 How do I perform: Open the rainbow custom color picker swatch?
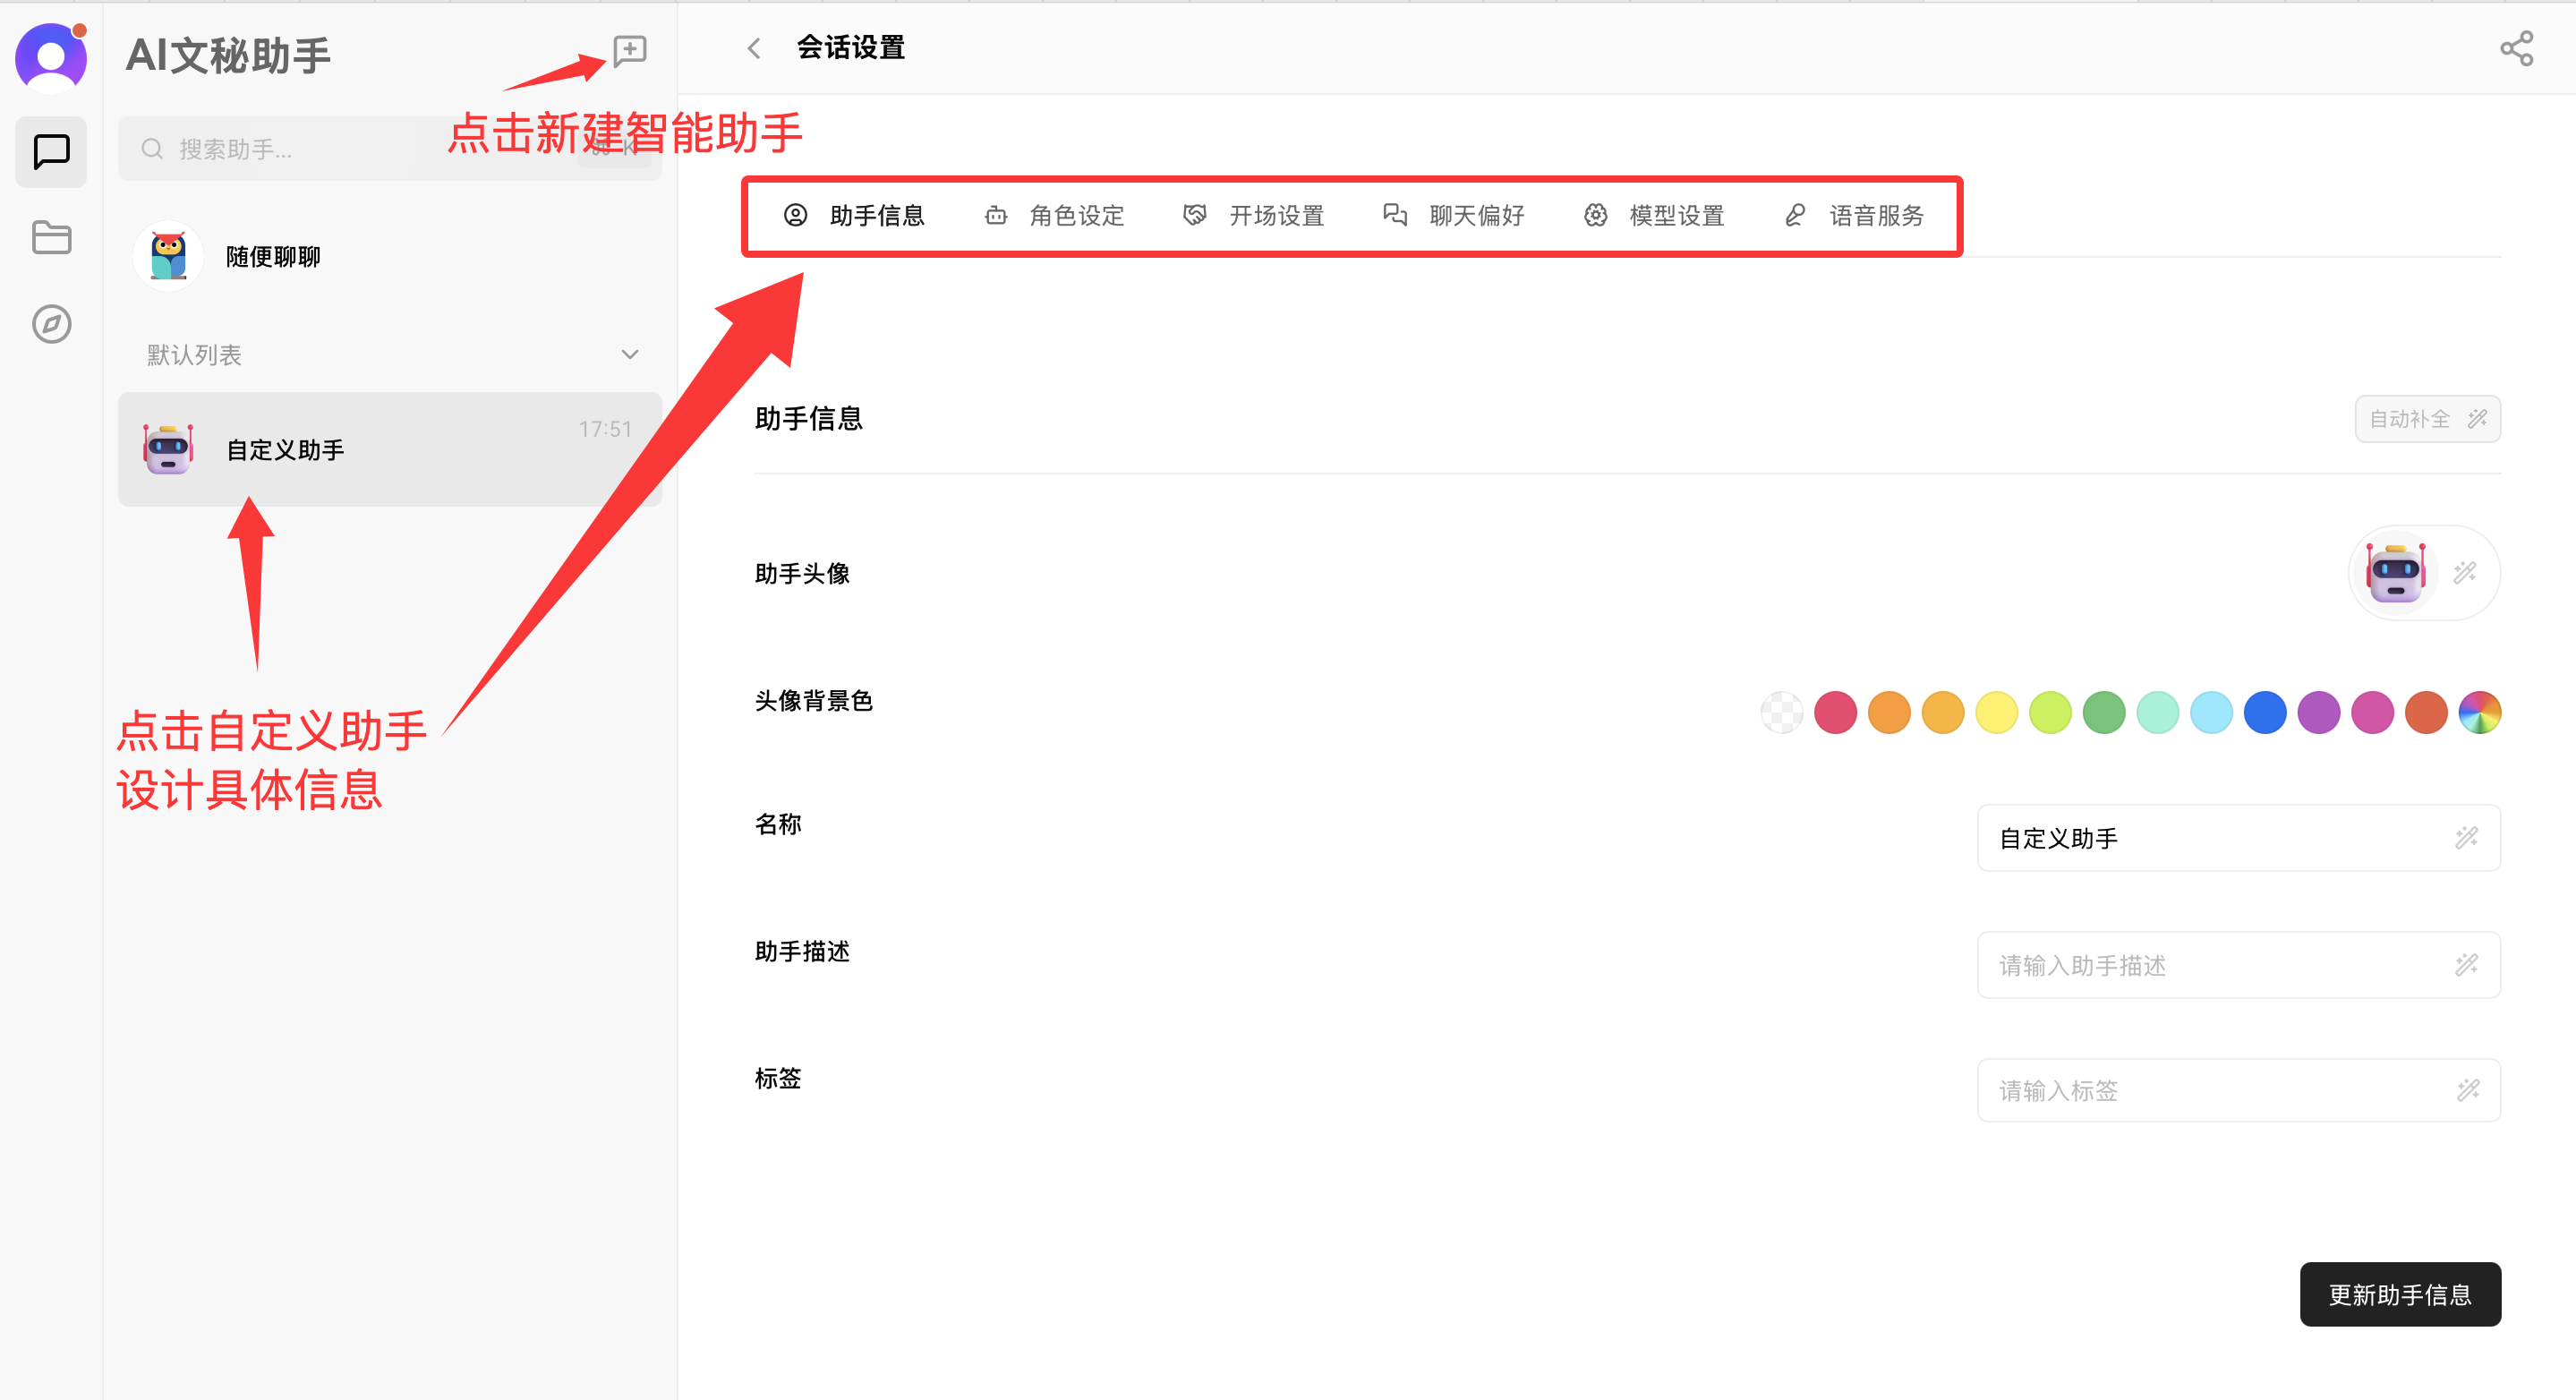(2480, 713)
